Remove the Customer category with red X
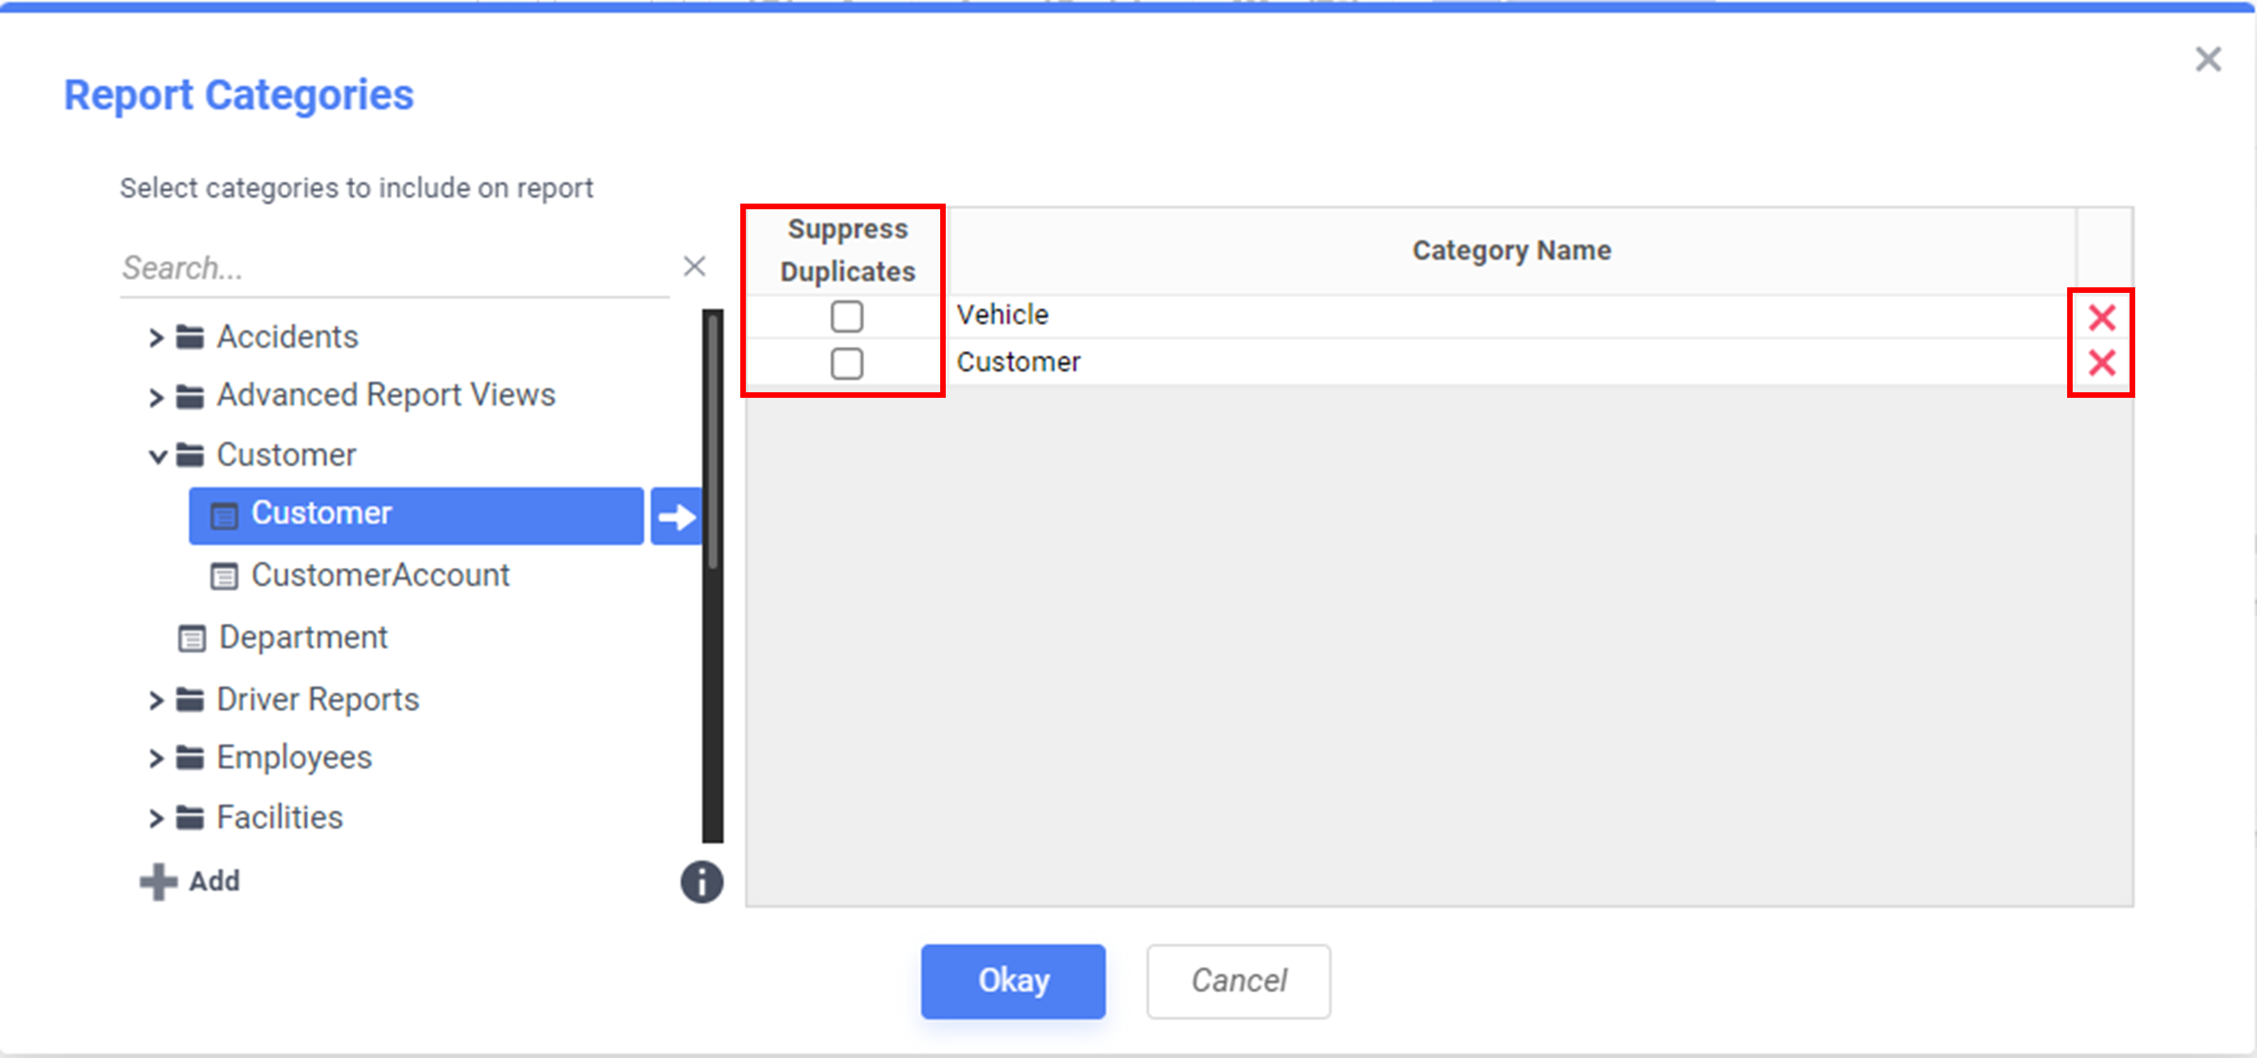This screenshot has width=2257, height=1058. tap(2101, 363)
